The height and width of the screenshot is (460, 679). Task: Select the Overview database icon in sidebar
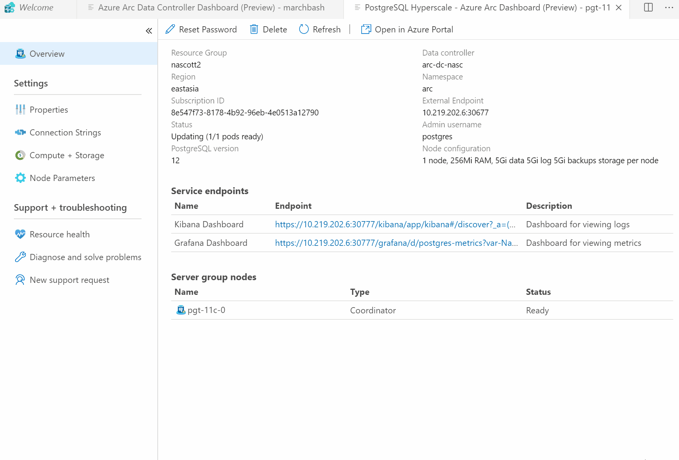tap(20, 54)
